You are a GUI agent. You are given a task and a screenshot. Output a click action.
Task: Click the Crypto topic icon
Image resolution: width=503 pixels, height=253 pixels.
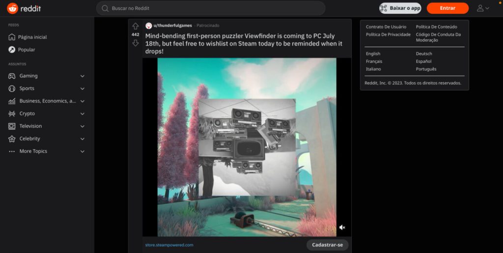12,113
